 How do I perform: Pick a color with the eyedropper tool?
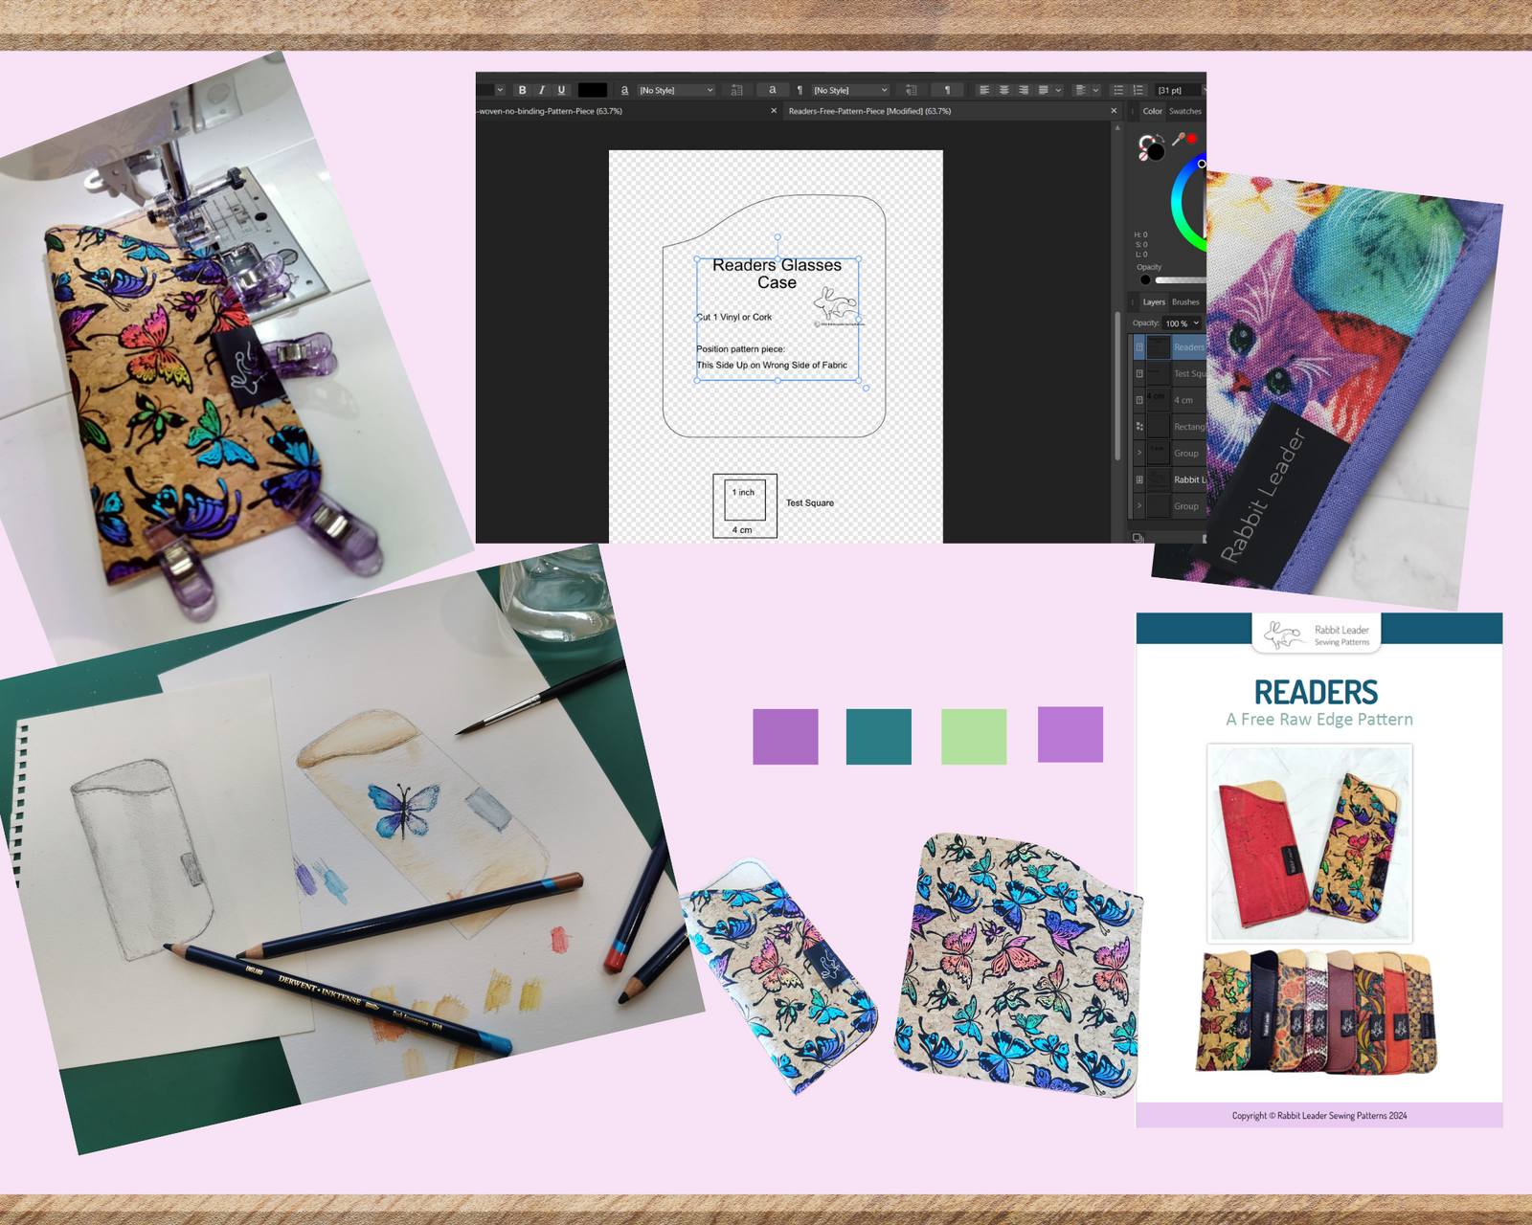1178,140
